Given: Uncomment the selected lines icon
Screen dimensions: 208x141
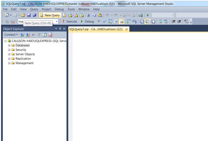Looking at the screenshot, I should click(166, 21).
